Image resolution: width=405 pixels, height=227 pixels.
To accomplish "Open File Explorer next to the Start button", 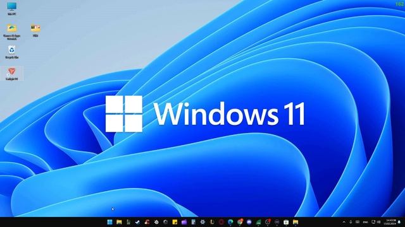I will (x=119, y=222).
